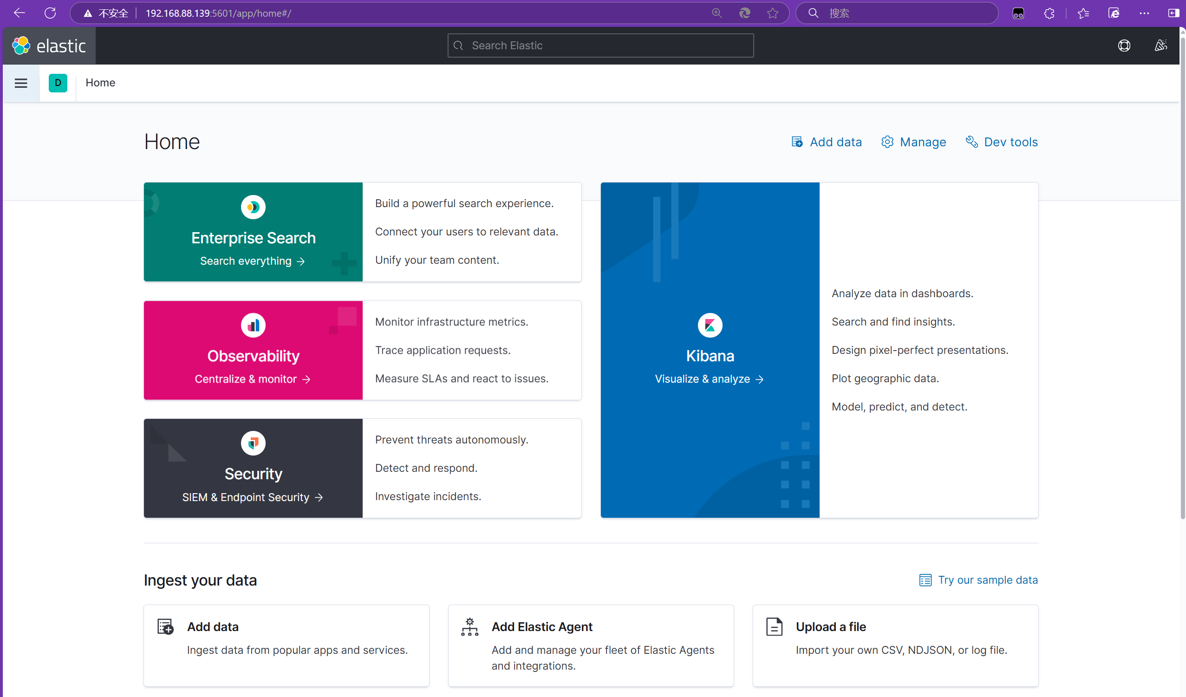Click the Kibana logo icon
Viewport: 1186px width, 697px height.
coord(710,325)
